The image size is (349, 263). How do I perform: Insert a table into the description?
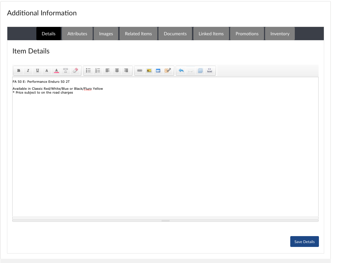[158, 70]
